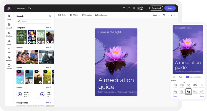View all Templates
Screen dimensions: 207x111
(49, 27)
